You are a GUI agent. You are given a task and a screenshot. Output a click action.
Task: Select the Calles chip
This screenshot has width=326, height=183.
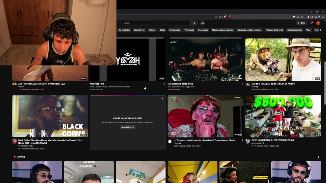[x=162, y=30]
